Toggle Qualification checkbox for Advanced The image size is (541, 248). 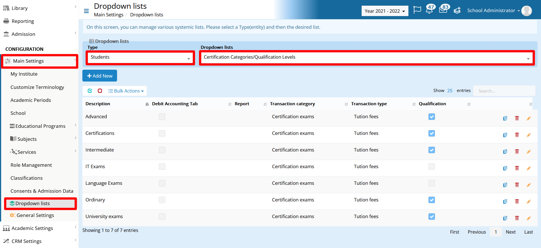(432, 117)
